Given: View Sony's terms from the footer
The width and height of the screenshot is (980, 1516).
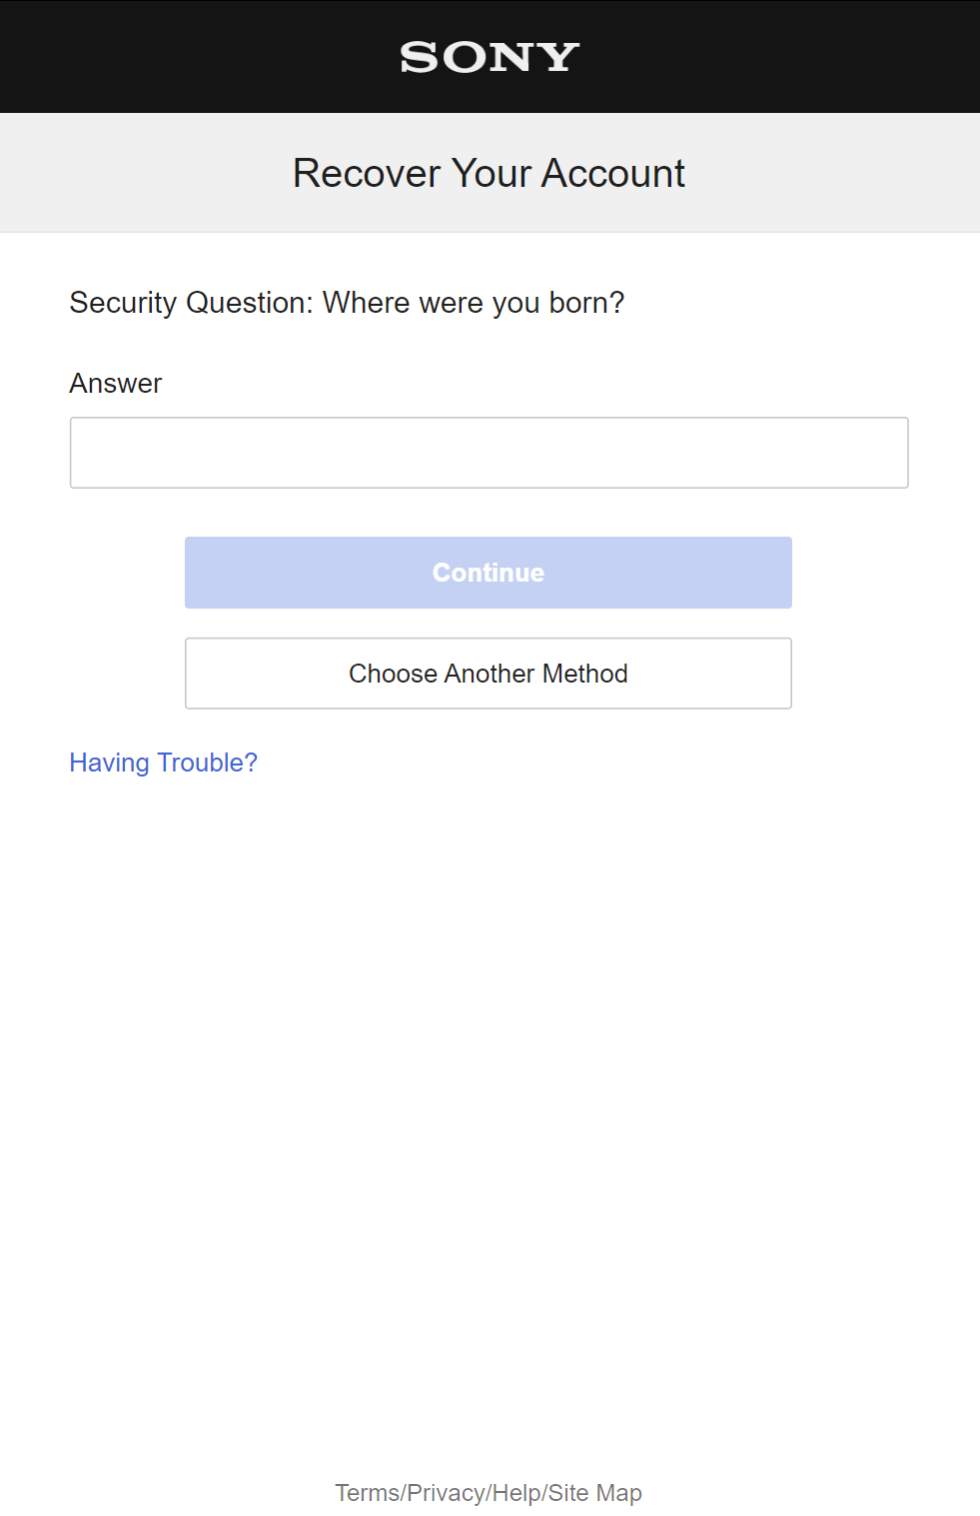Looking at the screenshot, I should (367, 1493).
